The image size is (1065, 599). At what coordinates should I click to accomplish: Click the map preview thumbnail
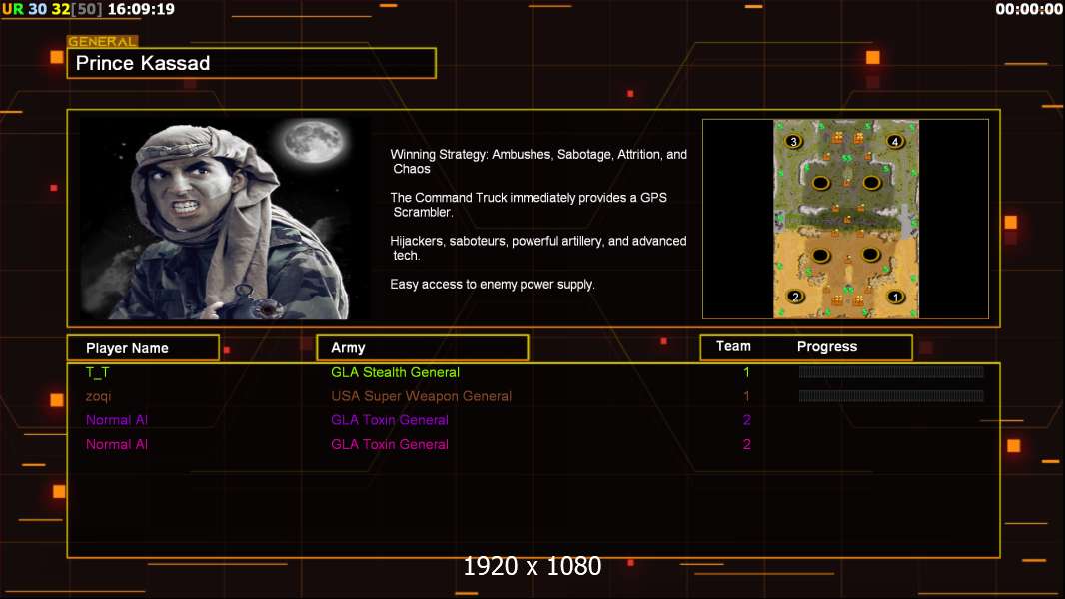(845, 219)
